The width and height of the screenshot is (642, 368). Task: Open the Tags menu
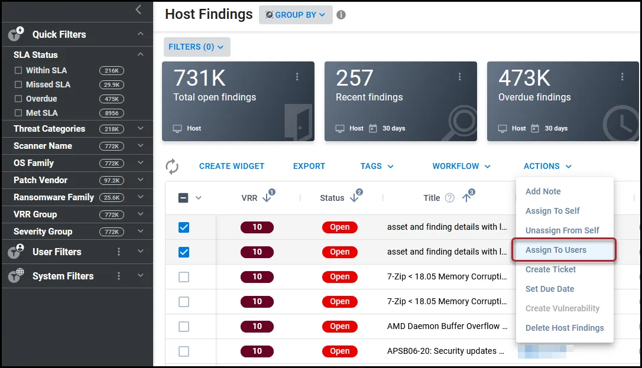[x=377, y=166]
